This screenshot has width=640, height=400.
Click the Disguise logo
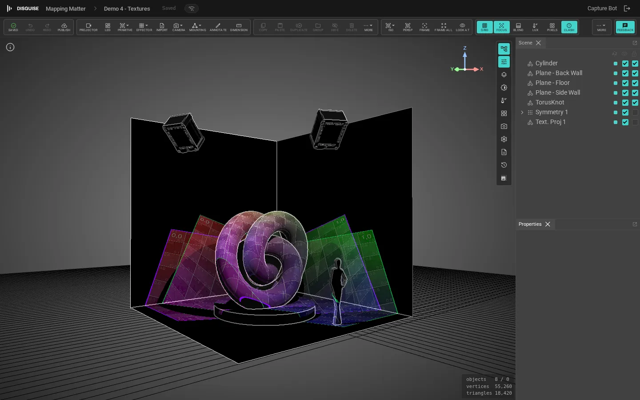coord(23,8)
